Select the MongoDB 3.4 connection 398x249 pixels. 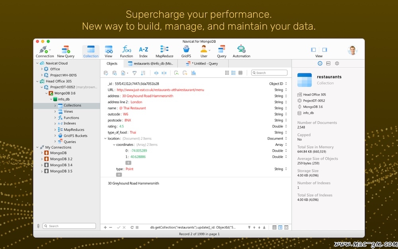(61, 165)
